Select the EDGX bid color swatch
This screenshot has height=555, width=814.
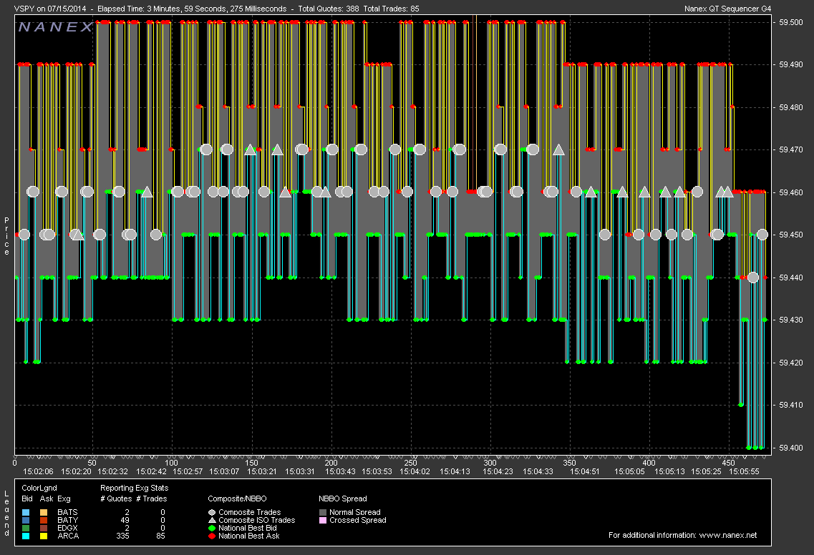26,528
